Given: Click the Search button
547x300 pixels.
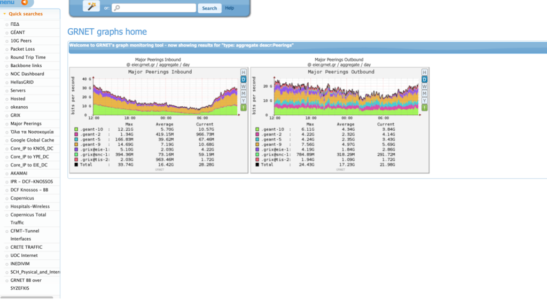Looking at the screenshot, I should tap(209, 8).
